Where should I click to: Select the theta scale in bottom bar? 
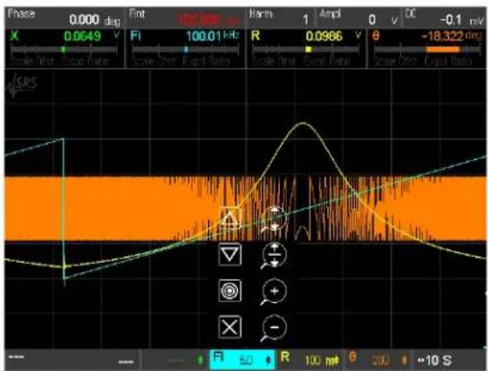[x=378, y=359]
